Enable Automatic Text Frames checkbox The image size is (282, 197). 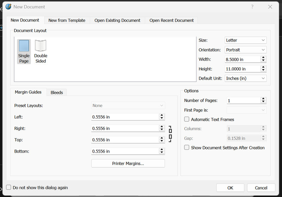(x=187, y=119)
